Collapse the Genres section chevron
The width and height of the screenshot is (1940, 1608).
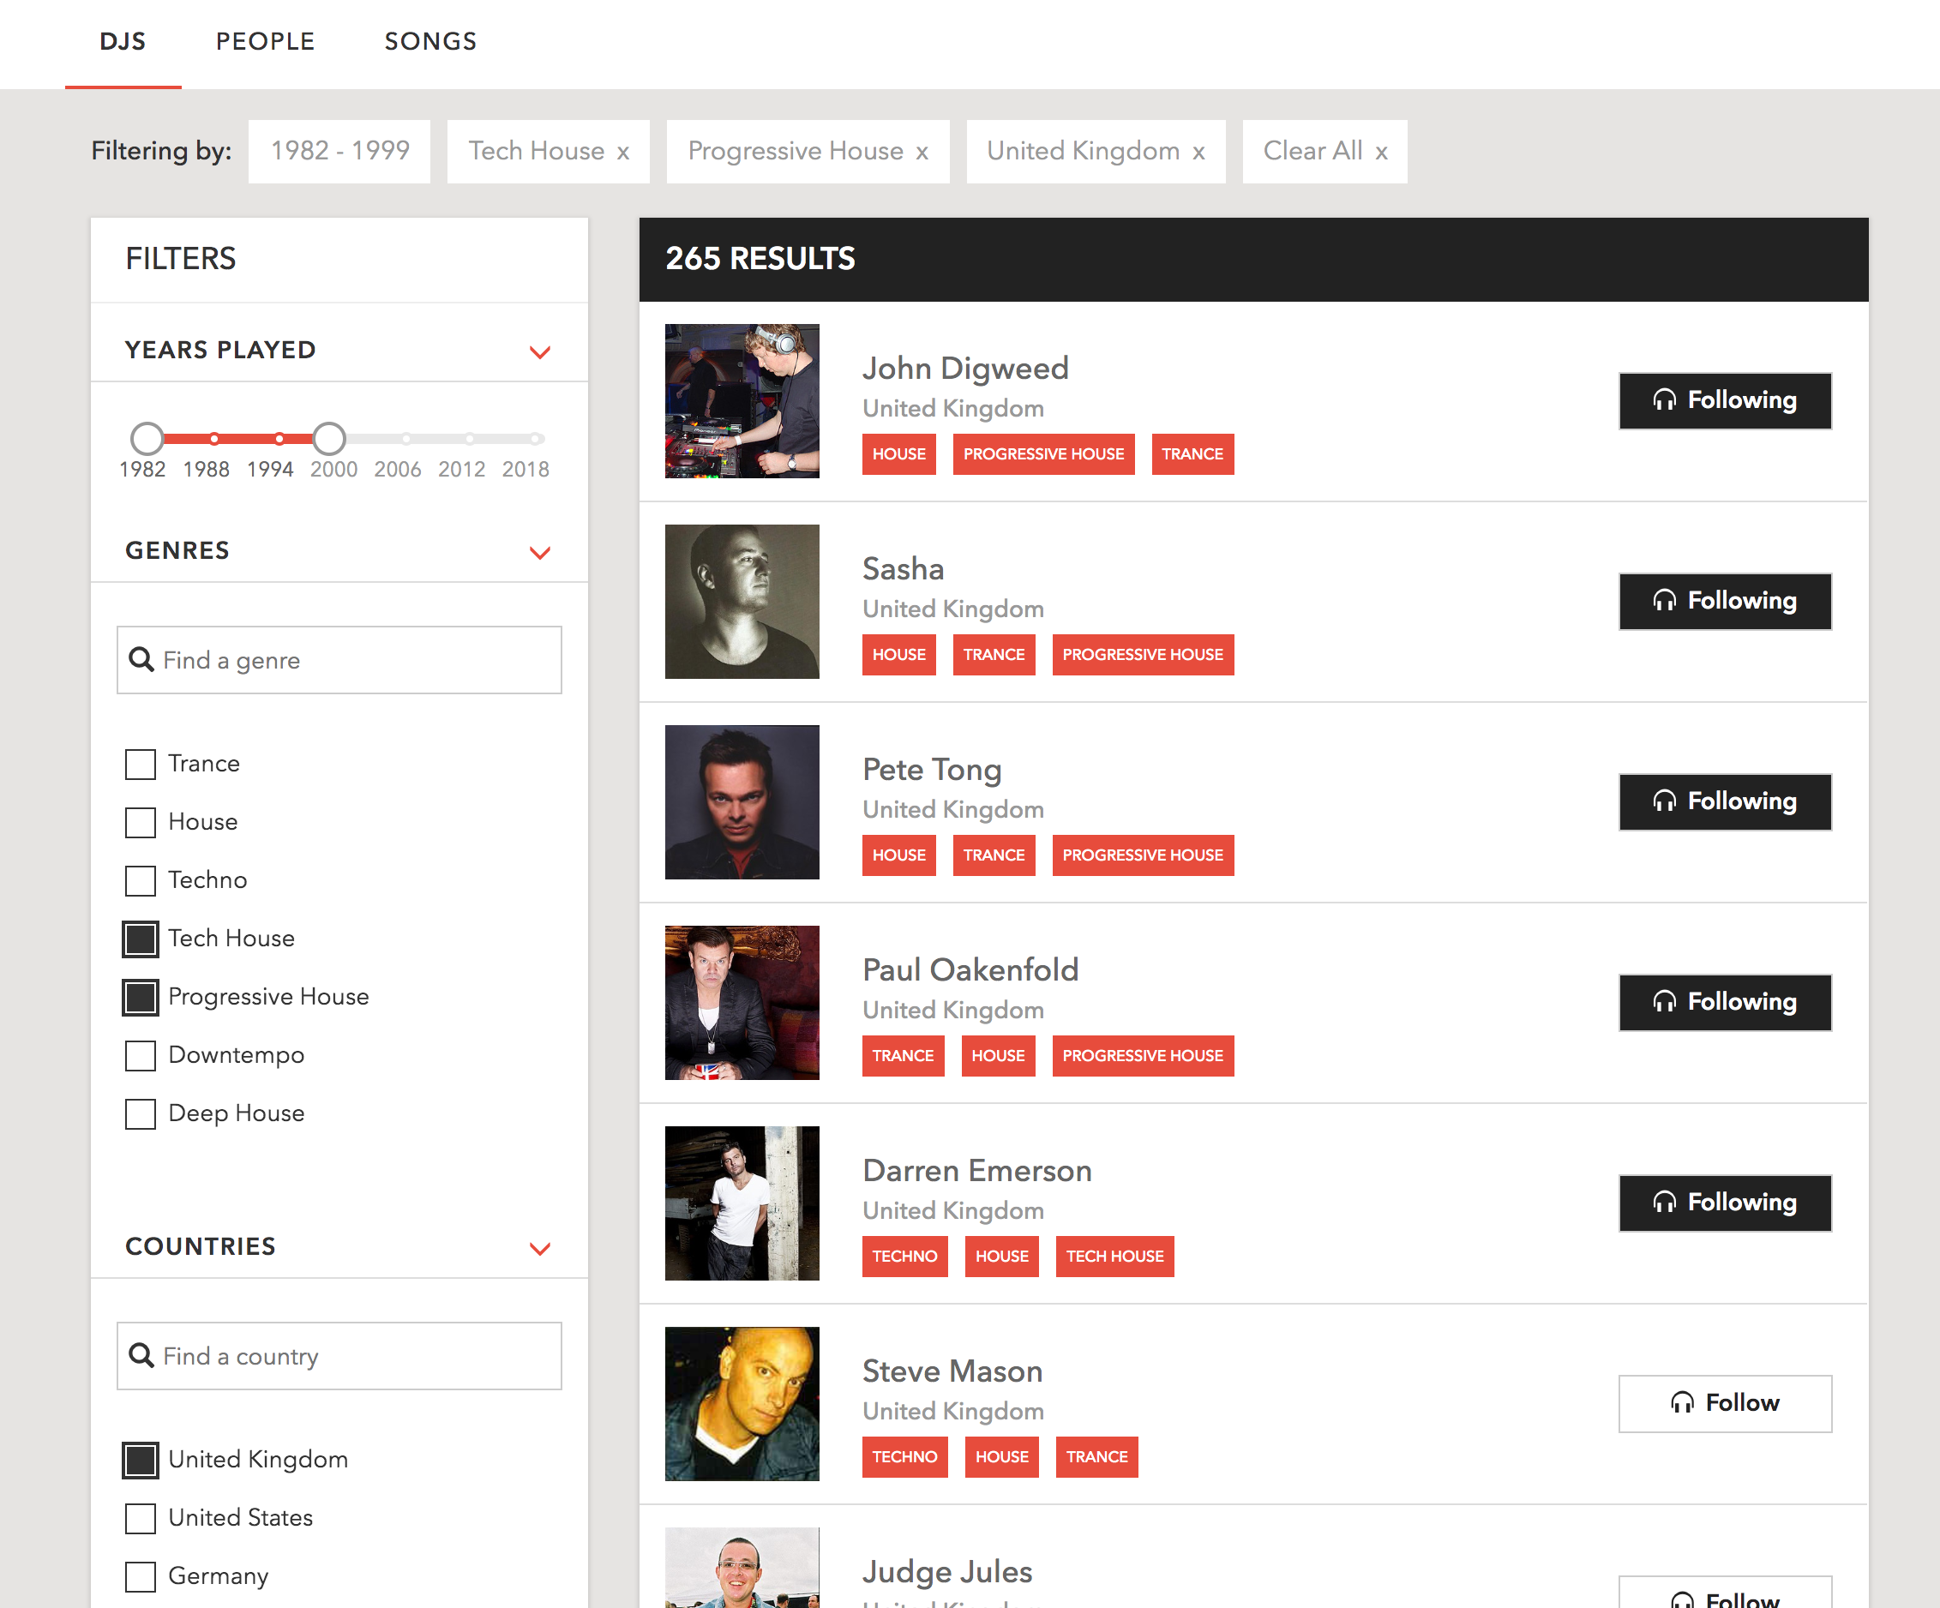539,552
